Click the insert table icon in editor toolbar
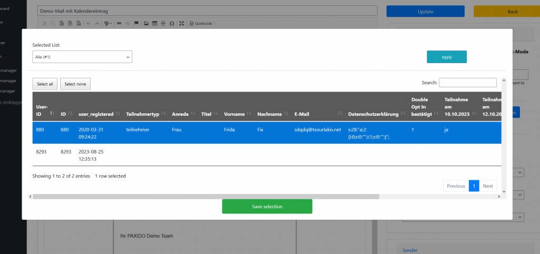Viewport: 540px width, 254px height. [x=155, y=23]
